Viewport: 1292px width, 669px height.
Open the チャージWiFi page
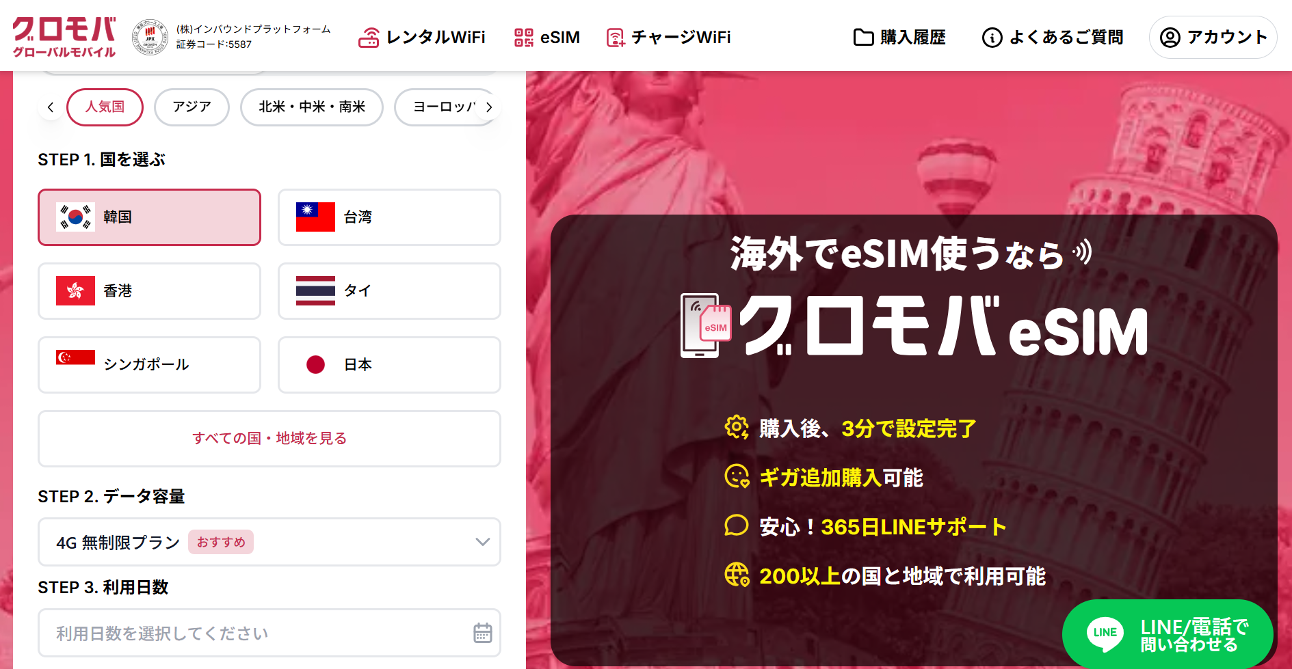[669, 38]
